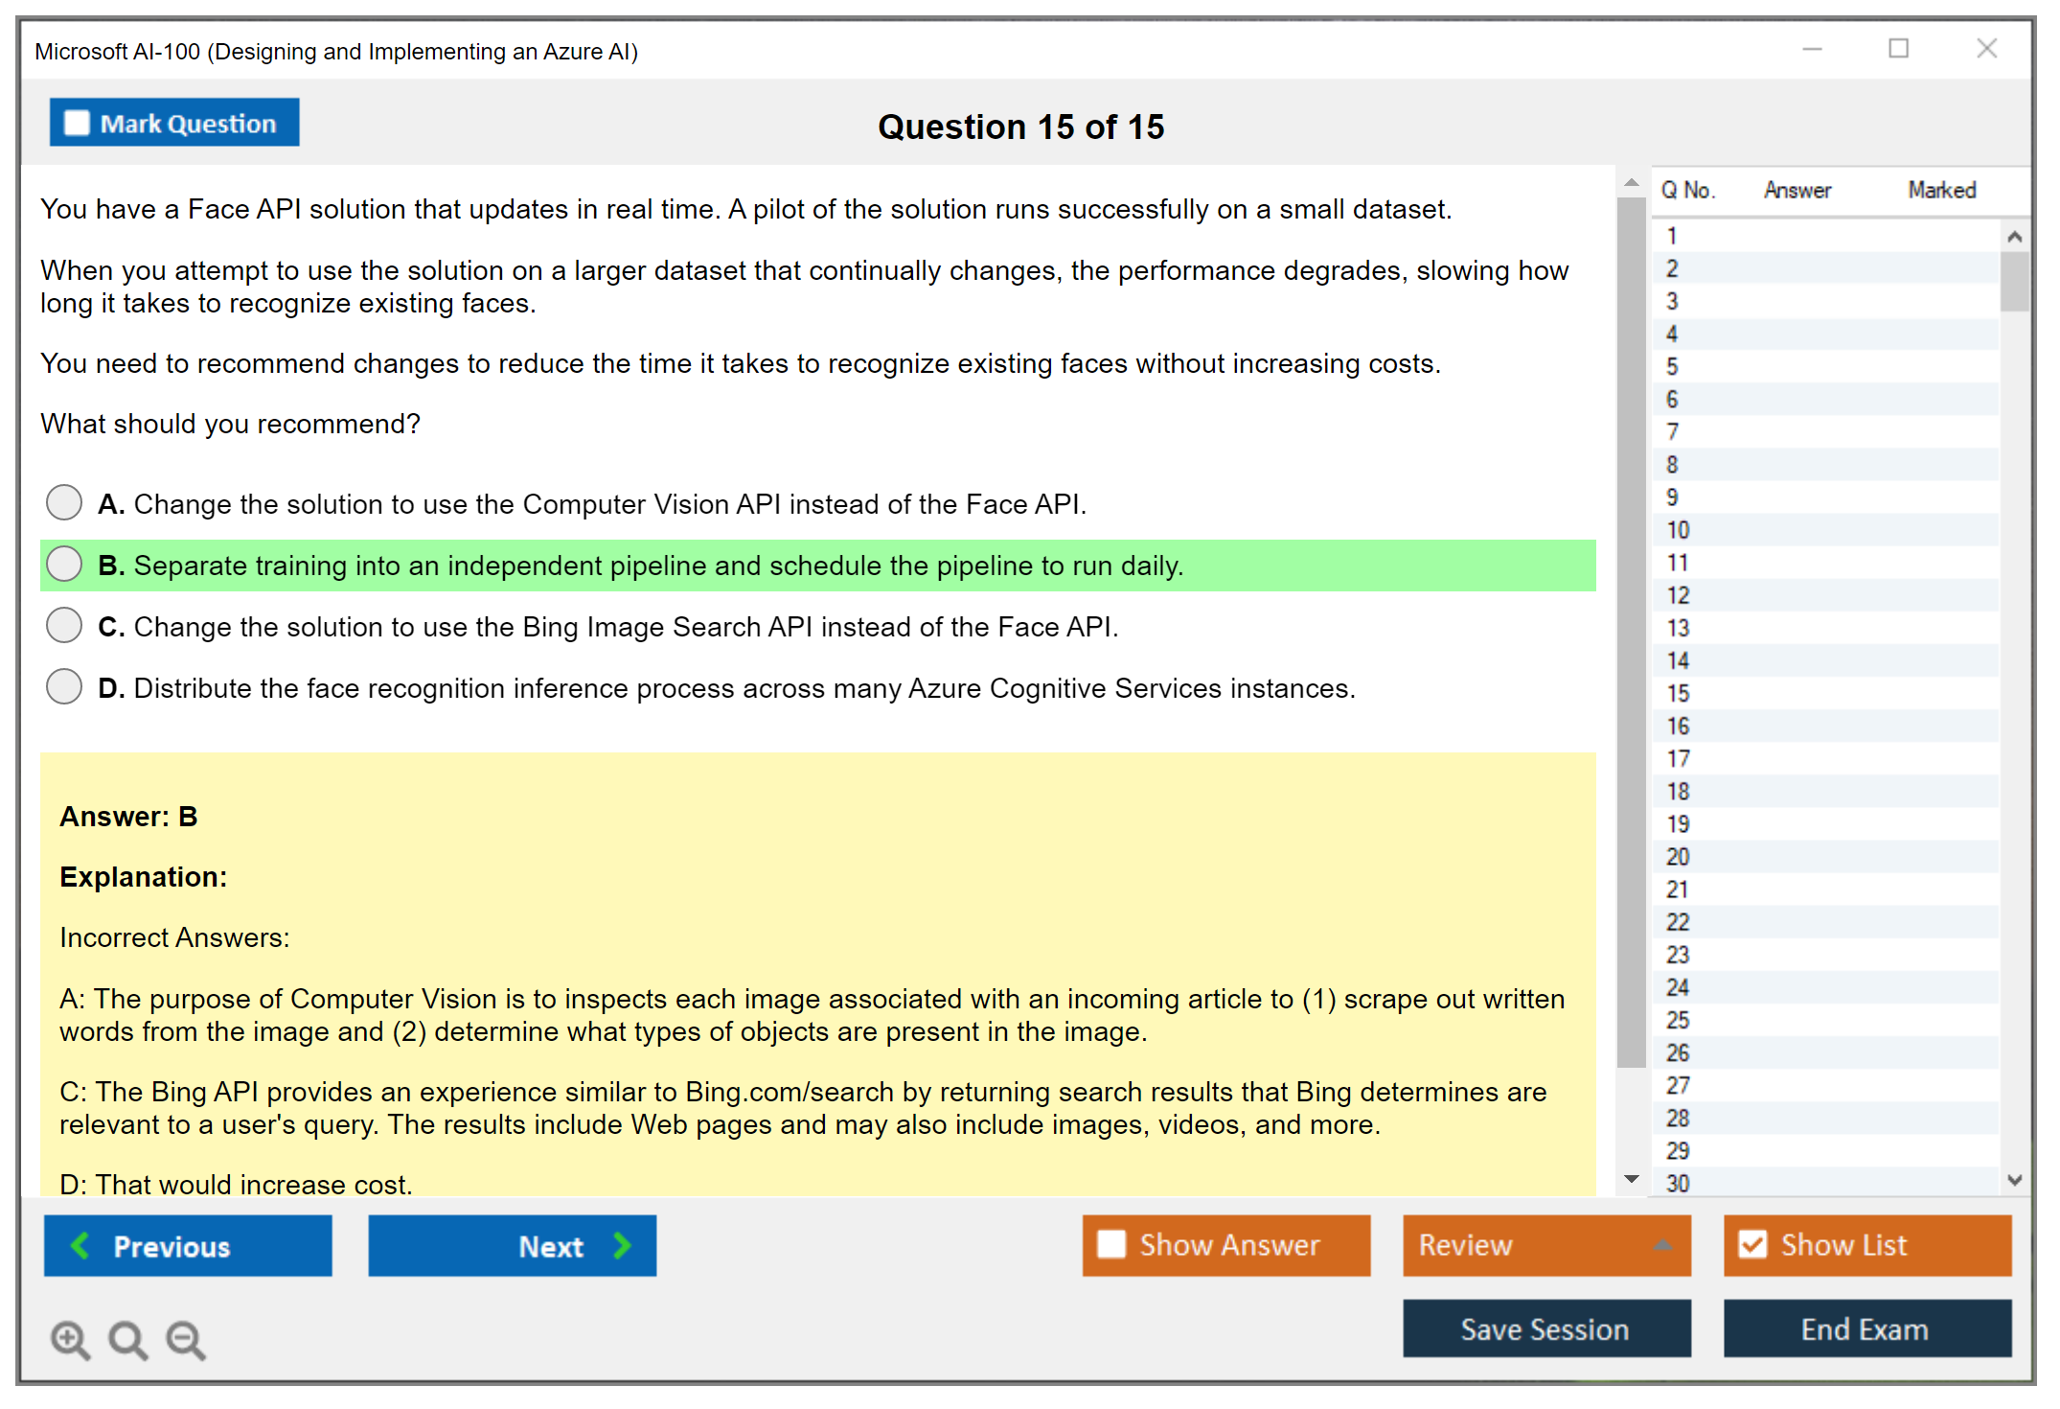Uncheck the Show List checkbox
Viewport: 2060px width, 1409px height.
(x=1752, y=1244)
